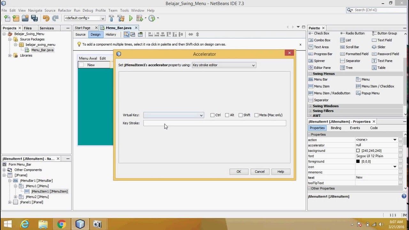Click Help in Accelerator dialog

281,172
